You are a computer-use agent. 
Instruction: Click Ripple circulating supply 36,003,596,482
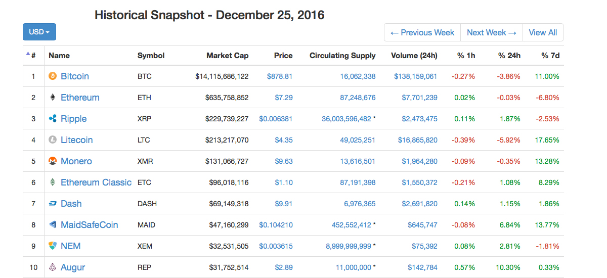click(346, 119)
